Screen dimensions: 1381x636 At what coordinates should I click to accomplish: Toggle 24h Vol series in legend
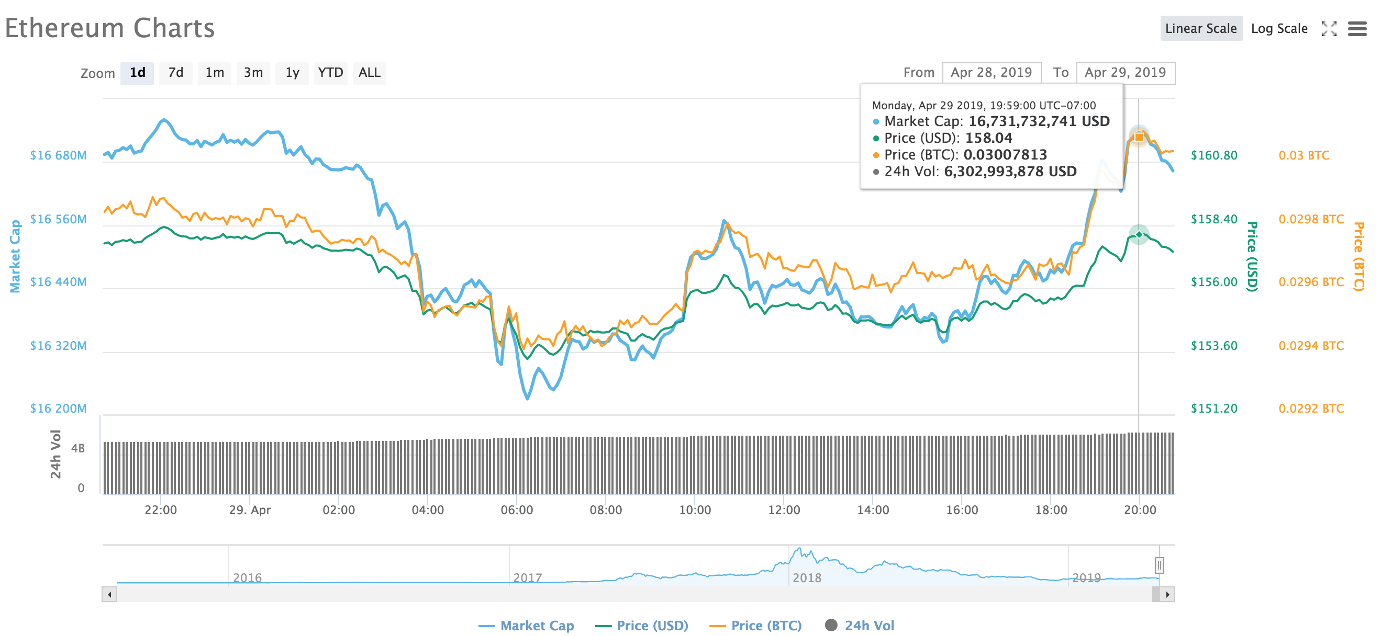tap(860, 626)
